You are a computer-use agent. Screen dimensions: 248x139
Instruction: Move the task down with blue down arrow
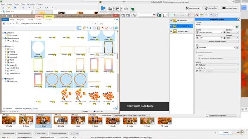(x=215, y=15)
